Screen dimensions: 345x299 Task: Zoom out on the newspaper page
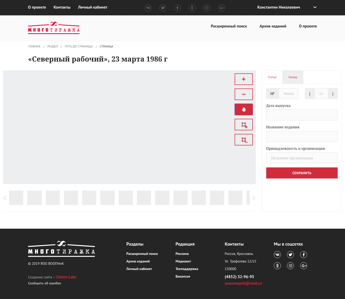point(243,94)
